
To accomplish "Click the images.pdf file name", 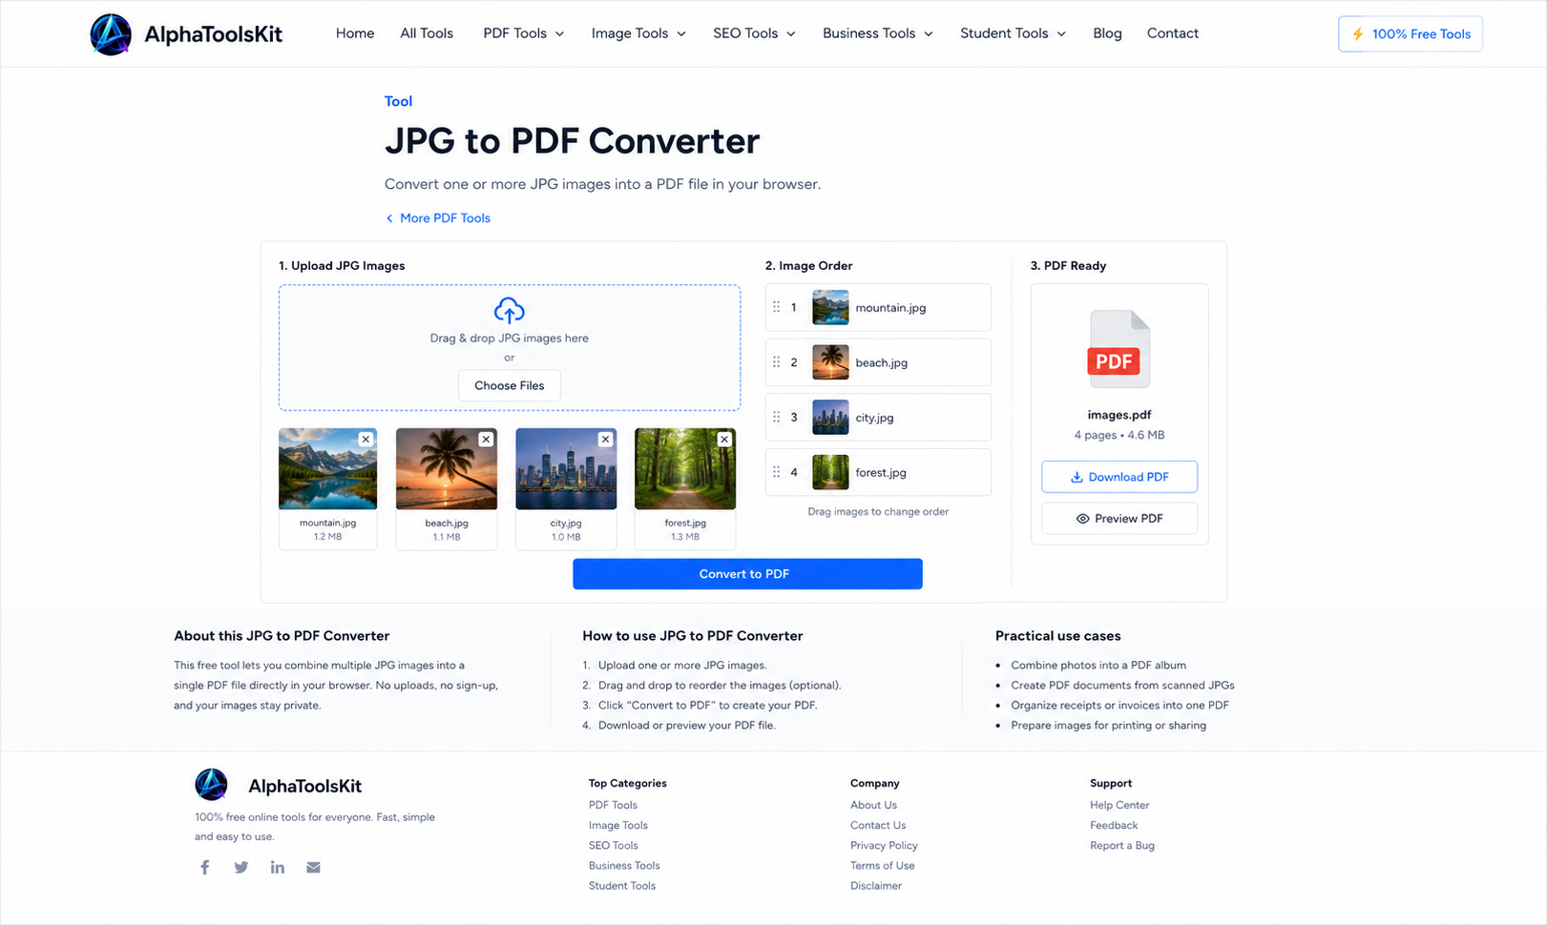I will click(x=1119, y=415).
